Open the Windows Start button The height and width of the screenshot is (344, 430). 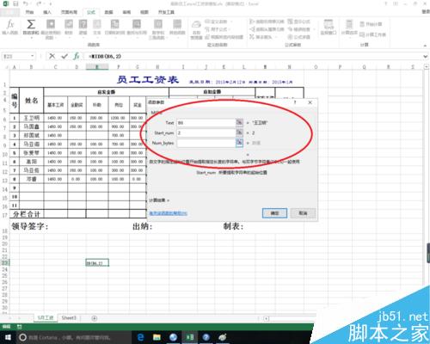(8, 337)
